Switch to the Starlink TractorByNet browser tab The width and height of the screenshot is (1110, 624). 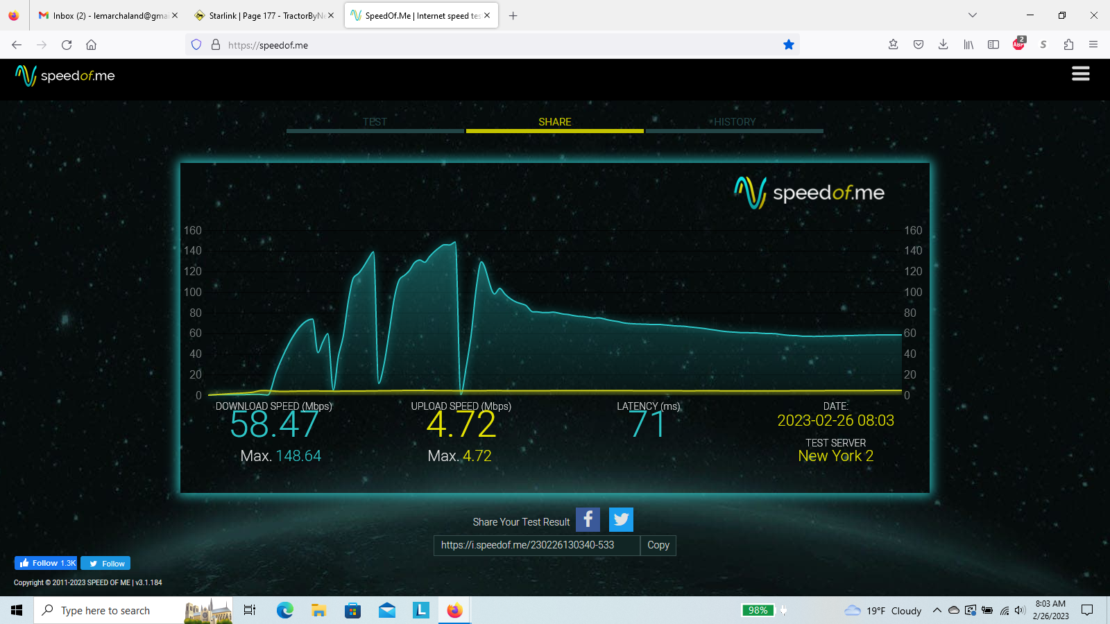[265, 15]
